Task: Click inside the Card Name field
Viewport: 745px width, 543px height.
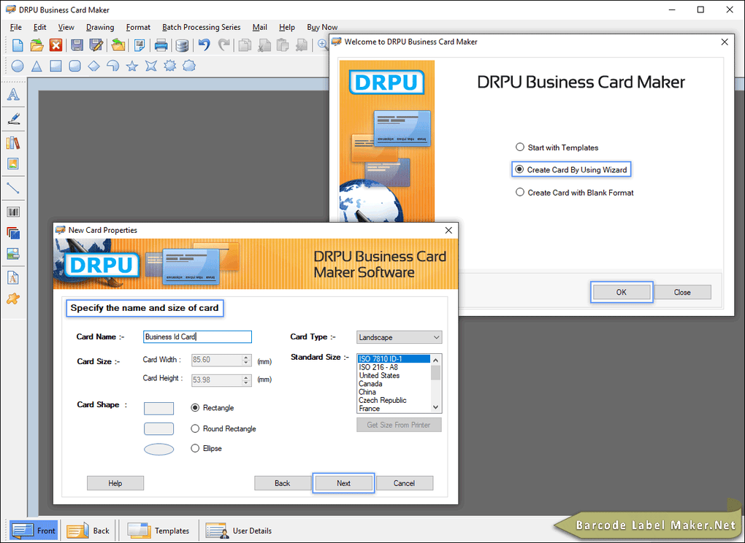Action: click(197, 336)
